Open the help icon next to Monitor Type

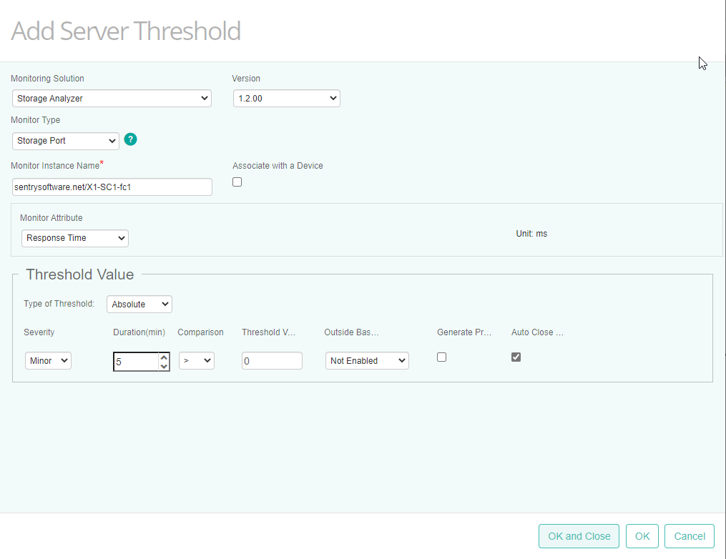(130, 139)
